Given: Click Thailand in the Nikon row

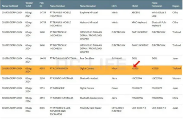Looking at the screenshot, I should [177, 68].
